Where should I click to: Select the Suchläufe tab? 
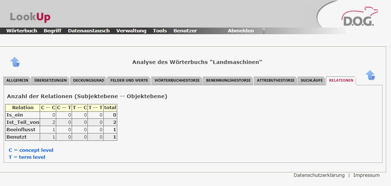point(312,81)
